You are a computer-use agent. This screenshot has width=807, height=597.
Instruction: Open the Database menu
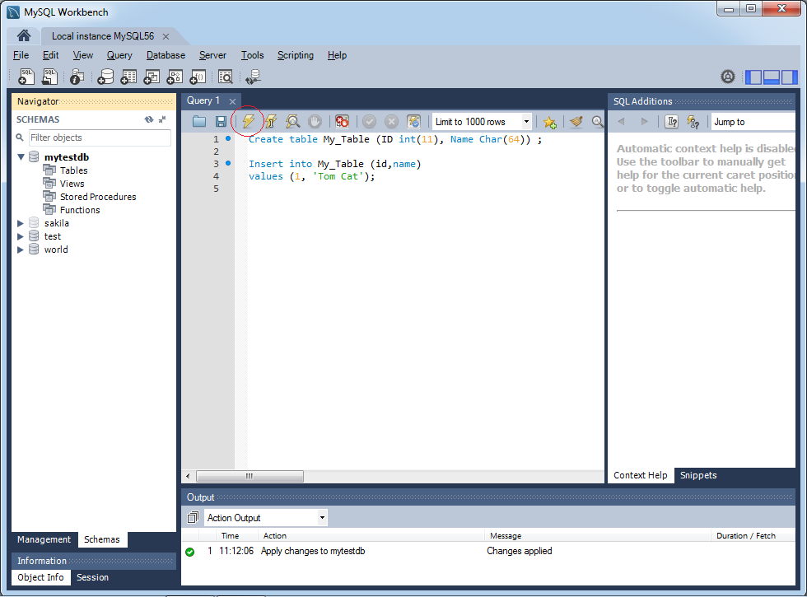point(166,55)
